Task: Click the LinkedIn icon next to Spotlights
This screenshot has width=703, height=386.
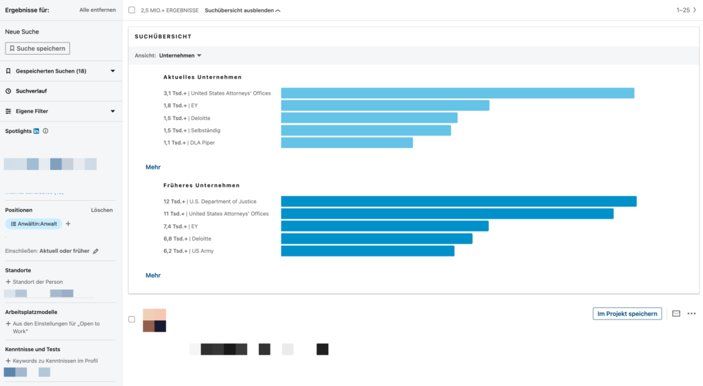Action: [36, 131]
